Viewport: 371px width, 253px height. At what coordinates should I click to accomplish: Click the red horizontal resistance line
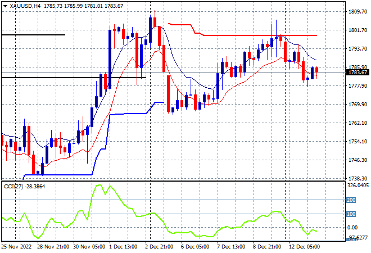(x=260, y=35)
